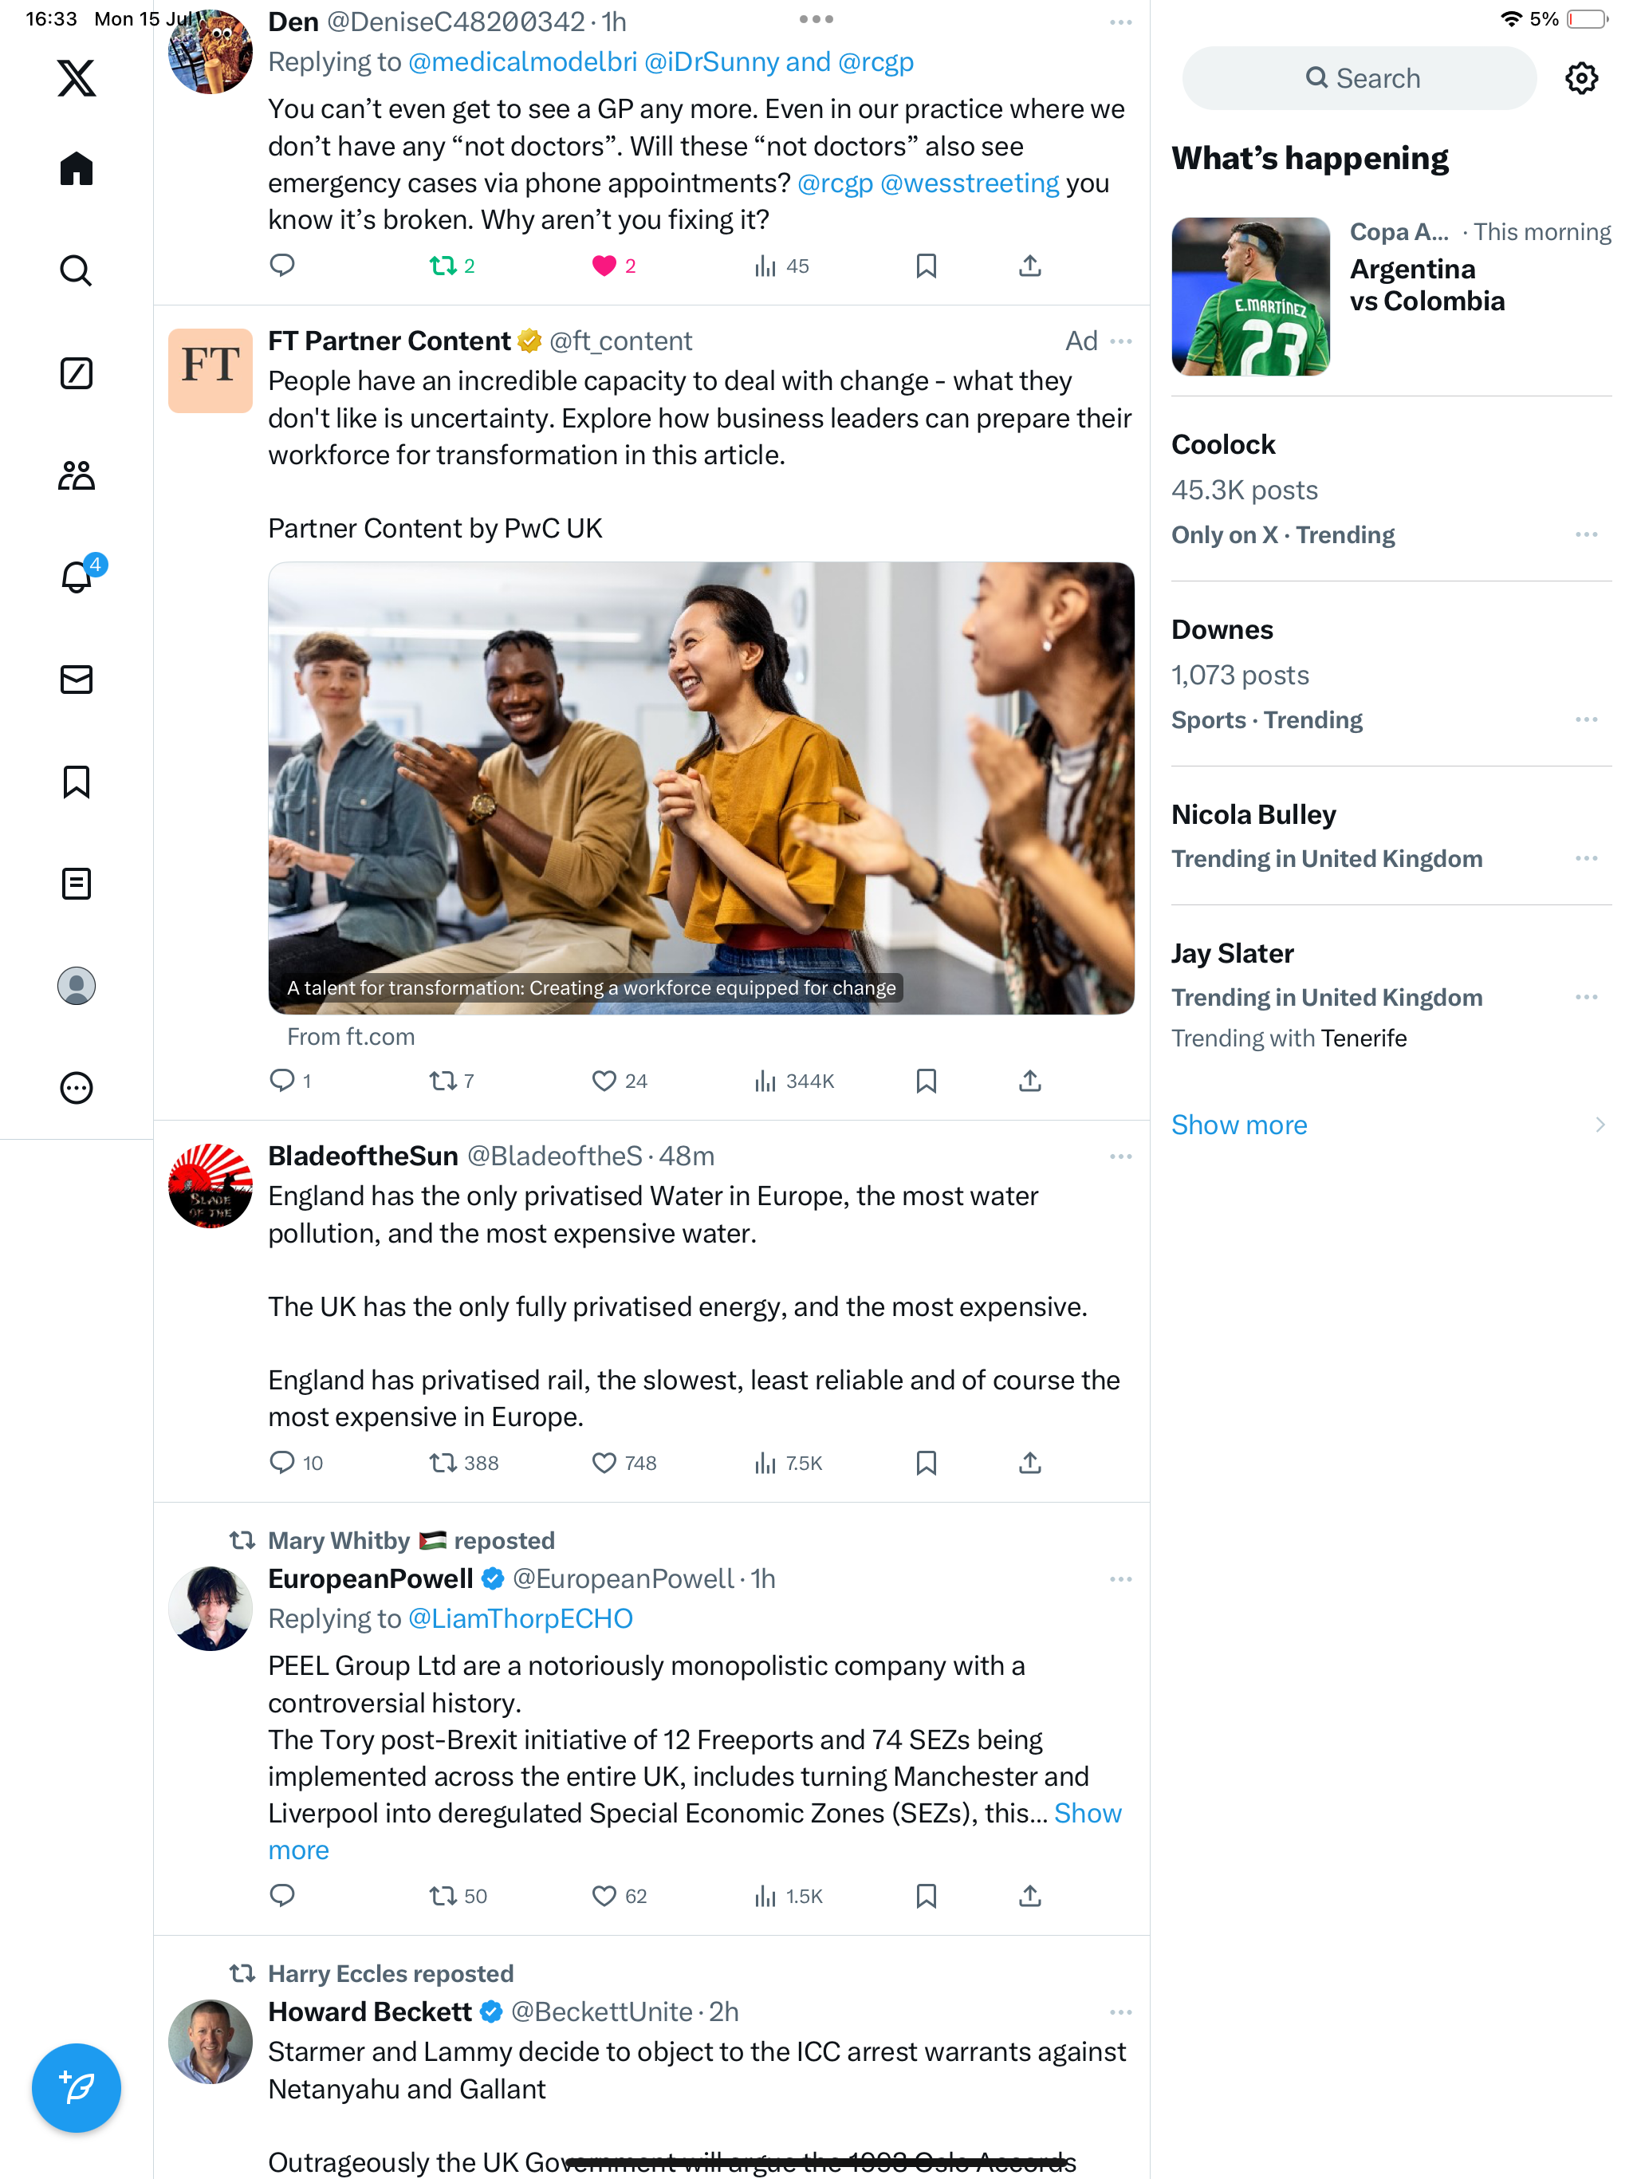Open the Grok icon in sidebar
1633x2179 pixels.
coord(76,373)
